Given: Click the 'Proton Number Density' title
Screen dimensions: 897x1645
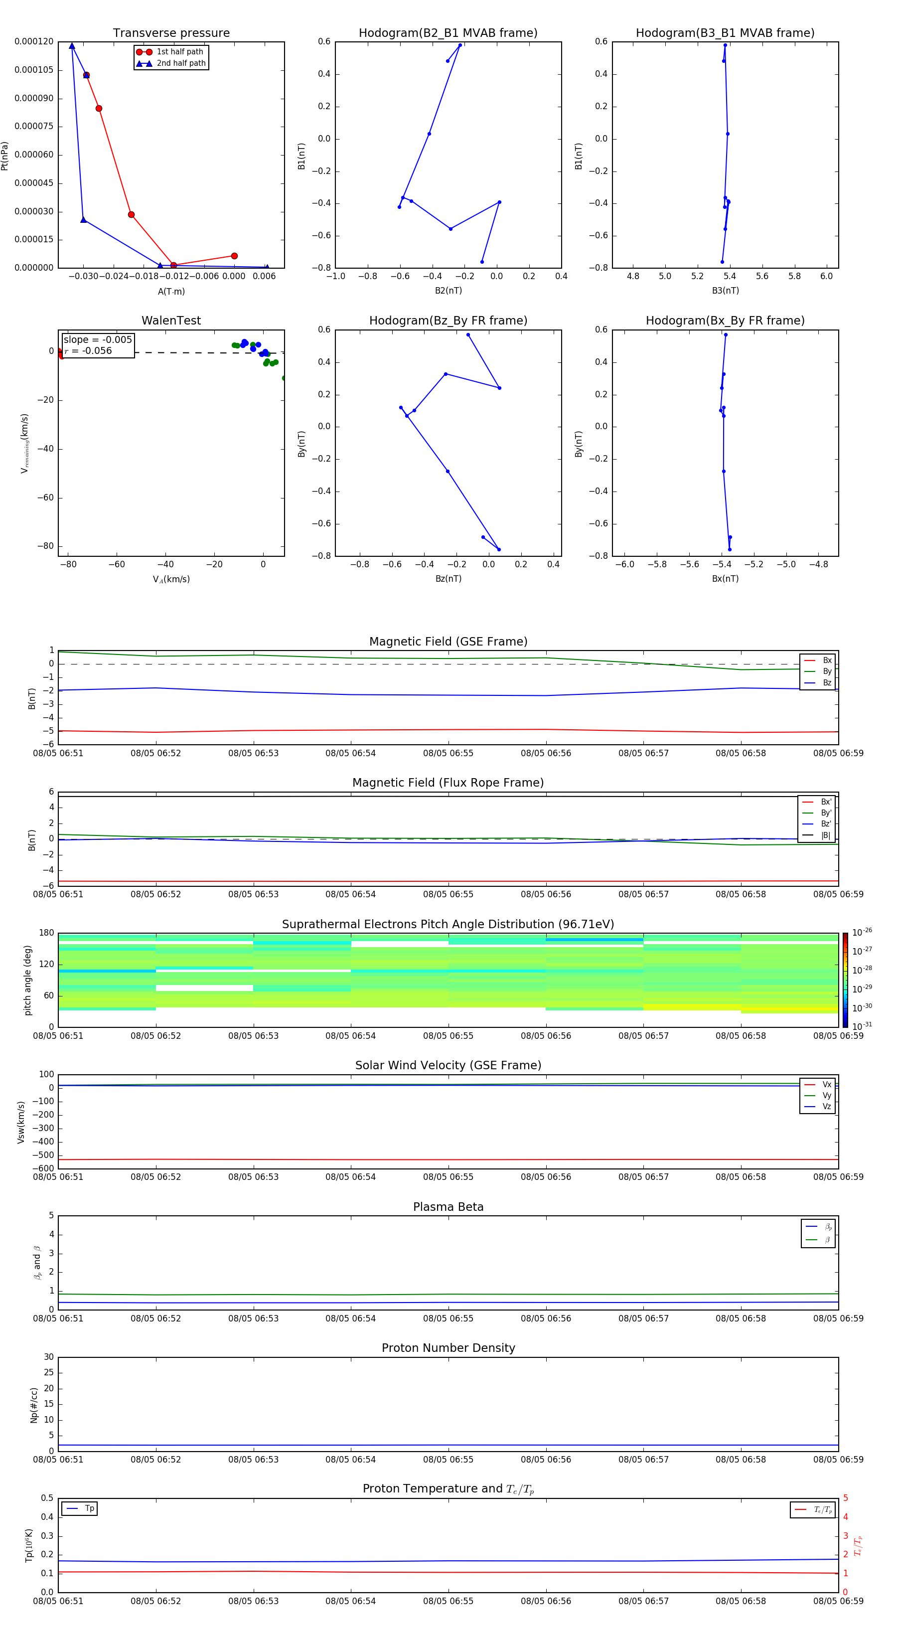Looking at the screenshot, I should pyautogui.click(x=448, y=1348).
